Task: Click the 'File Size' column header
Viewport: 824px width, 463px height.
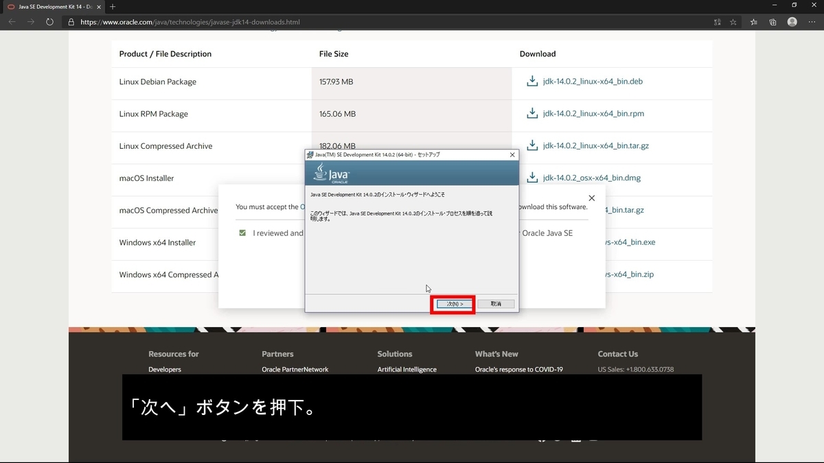Action: pos(334,54)
